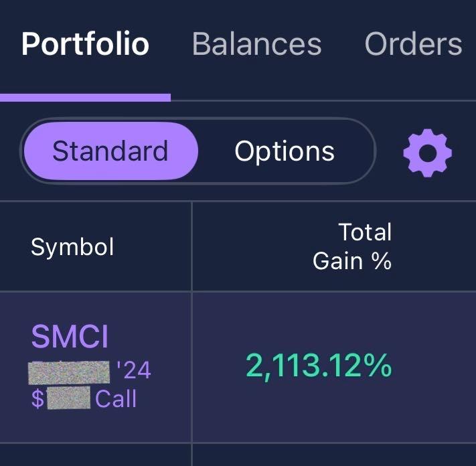This screenshot has height=466, width=476.
Task: Click the purple underline beneath Portfolio
Action: click(x=85, y=98)
